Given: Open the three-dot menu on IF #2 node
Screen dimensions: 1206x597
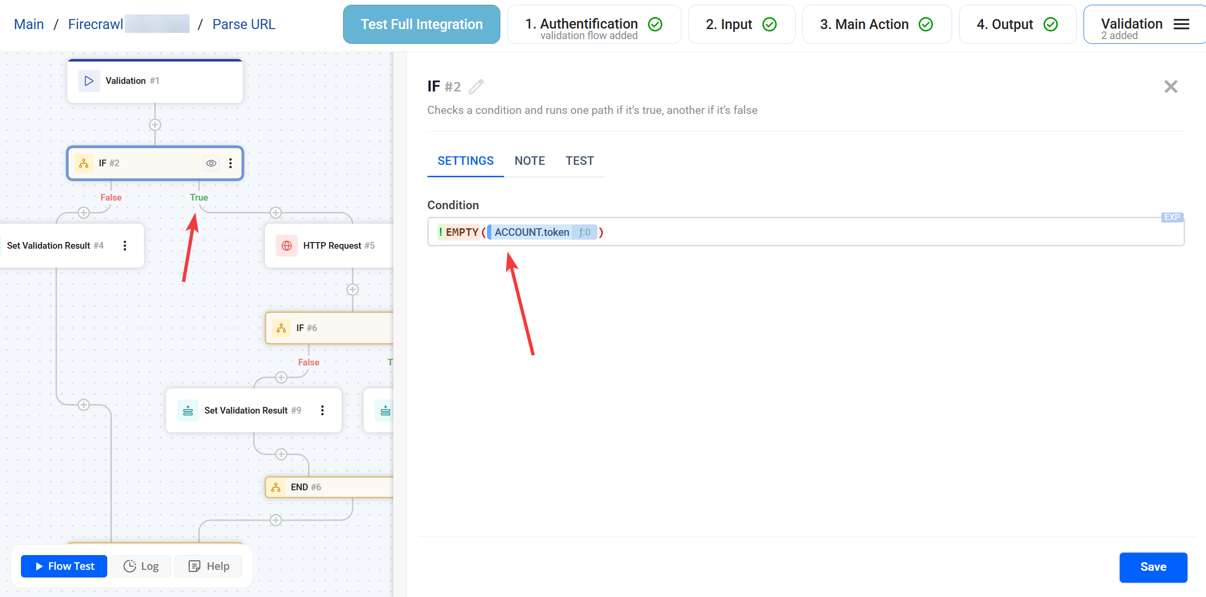Looking at the screenshot, I should [231, 163].
